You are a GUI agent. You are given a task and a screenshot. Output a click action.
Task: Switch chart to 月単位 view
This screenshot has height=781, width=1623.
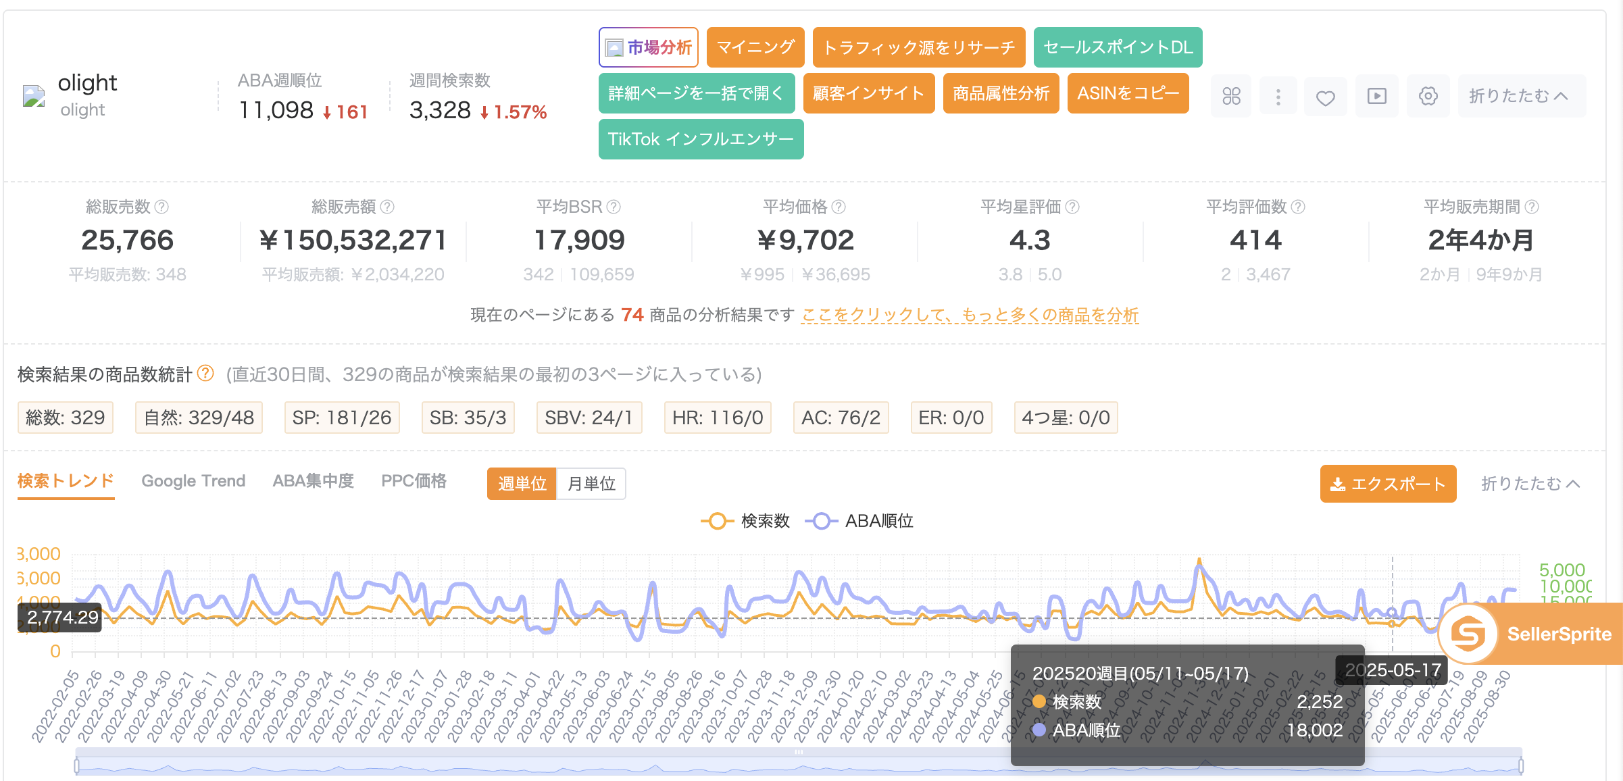(591, 484)
